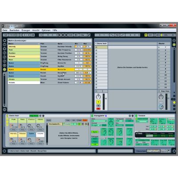Open the Arpeggiator Groove dropdown
178x178 pixels.
(96, 125)
